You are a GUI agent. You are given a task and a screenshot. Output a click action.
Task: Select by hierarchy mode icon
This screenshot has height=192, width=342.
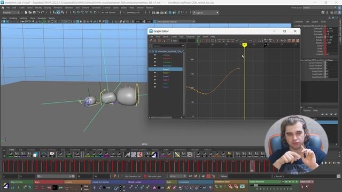click(55, 12)
